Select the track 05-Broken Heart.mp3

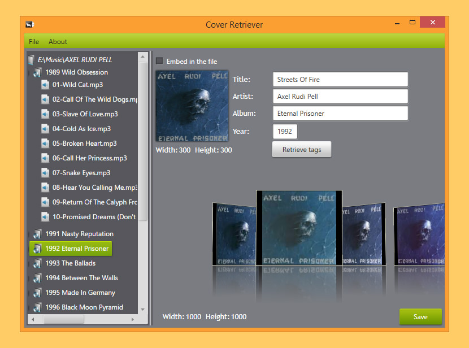tap(84, 143)
